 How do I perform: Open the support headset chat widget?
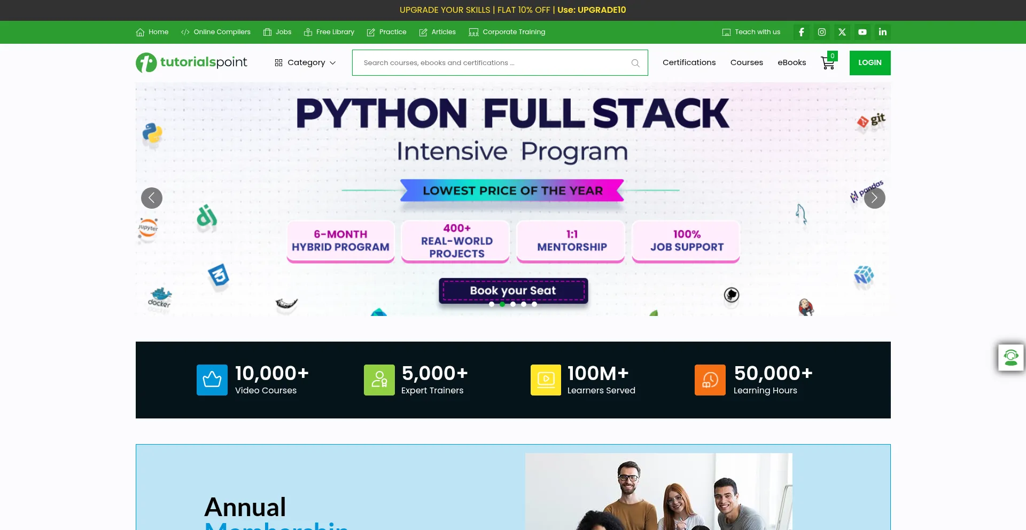(1011, 357)
